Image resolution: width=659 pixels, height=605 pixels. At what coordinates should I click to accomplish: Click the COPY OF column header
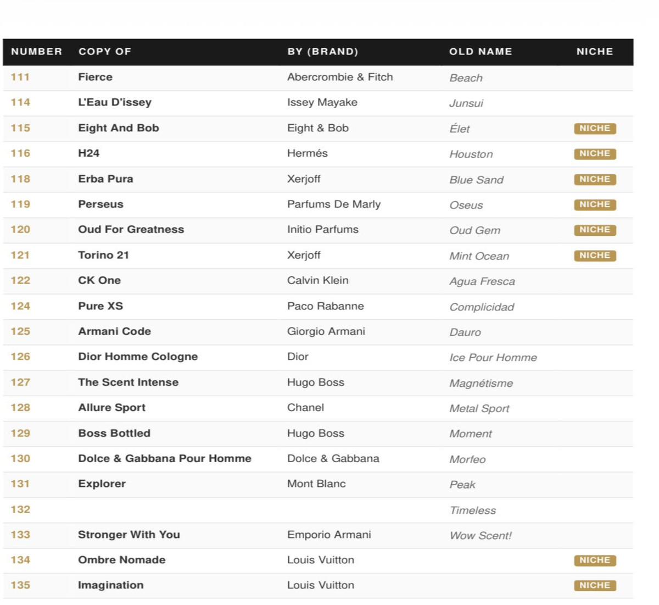105,52
